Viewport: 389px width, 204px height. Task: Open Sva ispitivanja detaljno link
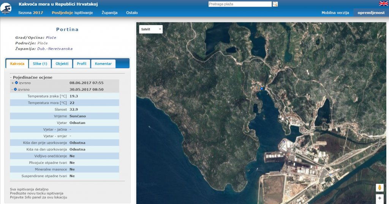coord(29,189)
